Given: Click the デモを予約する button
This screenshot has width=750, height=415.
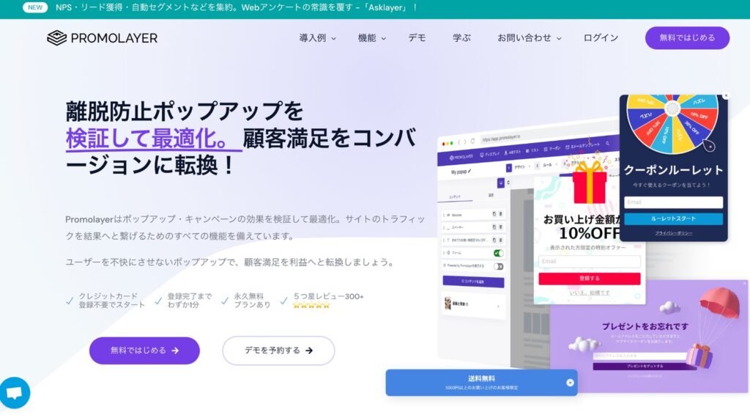Looking at the screenshot, I should tap(278, 350).
